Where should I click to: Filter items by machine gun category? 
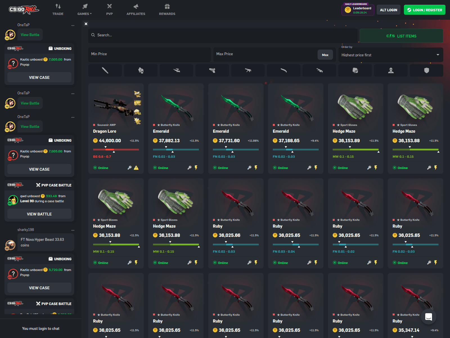click(319, 70)
